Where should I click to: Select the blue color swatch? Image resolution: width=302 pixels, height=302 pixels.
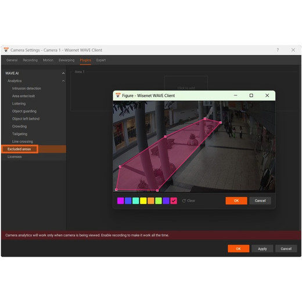click(x=128, y=200)
